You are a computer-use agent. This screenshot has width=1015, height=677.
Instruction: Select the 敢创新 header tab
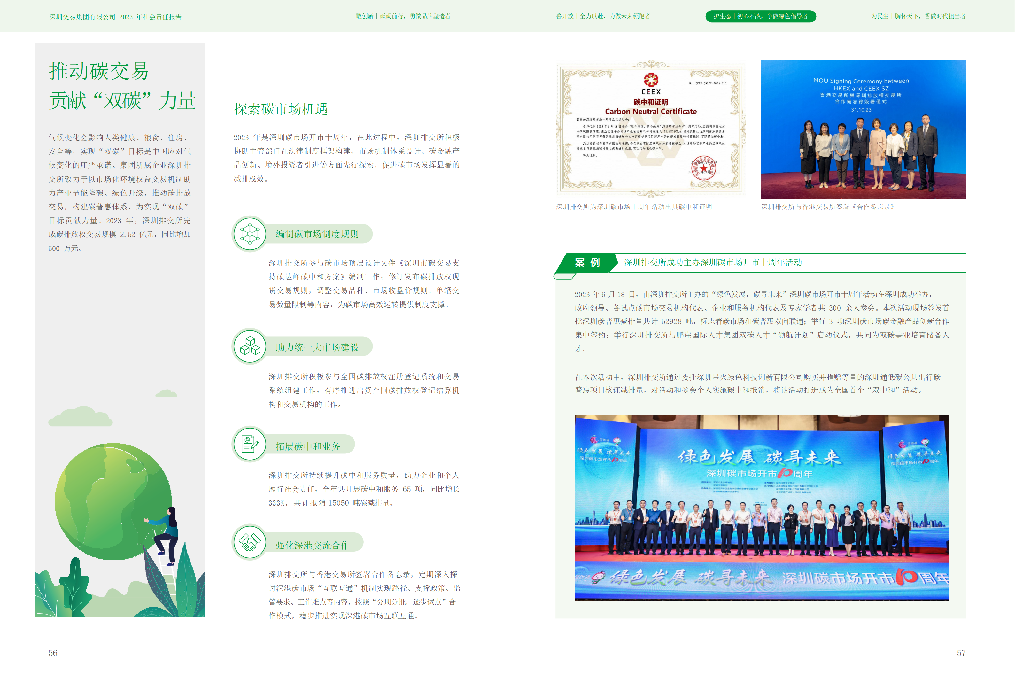point(403,16)
